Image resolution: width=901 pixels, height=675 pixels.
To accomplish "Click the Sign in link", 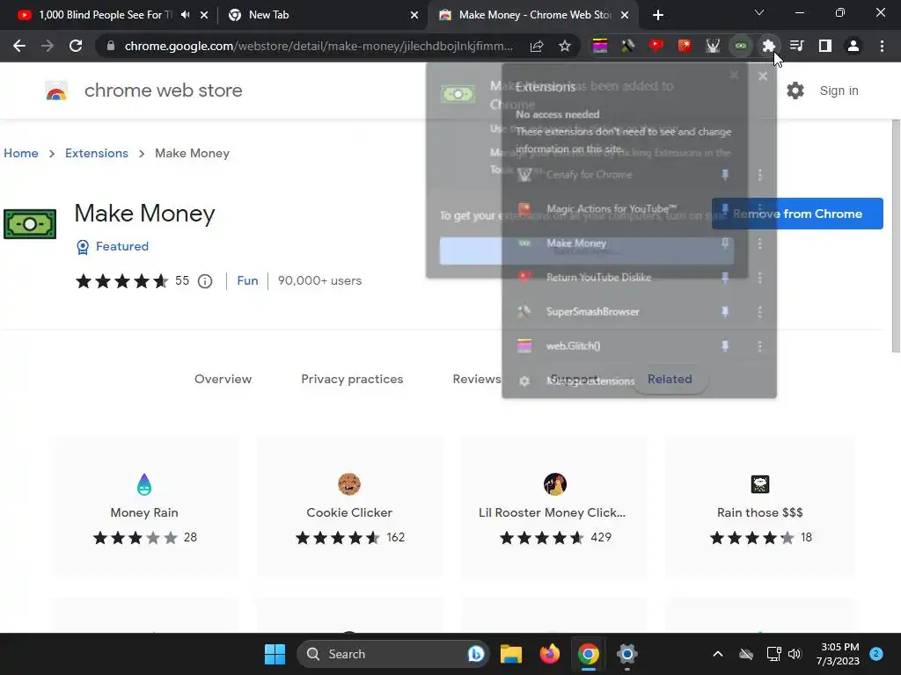I will [x=839, y=91].
